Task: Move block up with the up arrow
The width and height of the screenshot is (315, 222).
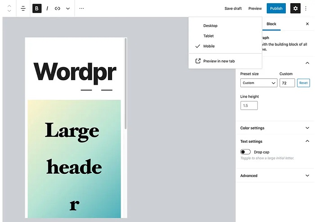Action: (x=9, y=6)
